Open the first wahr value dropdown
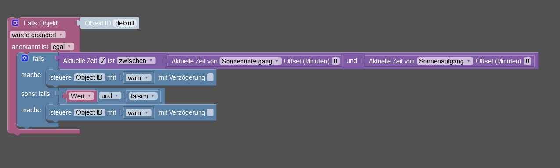 coord(138,77)
